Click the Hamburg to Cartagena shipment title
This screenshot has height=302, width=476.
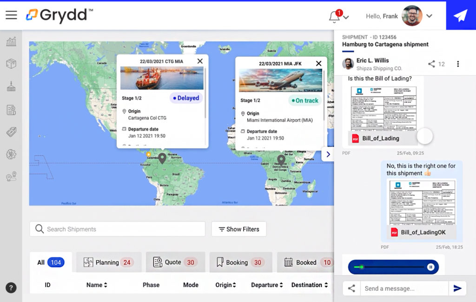(385, 44)
